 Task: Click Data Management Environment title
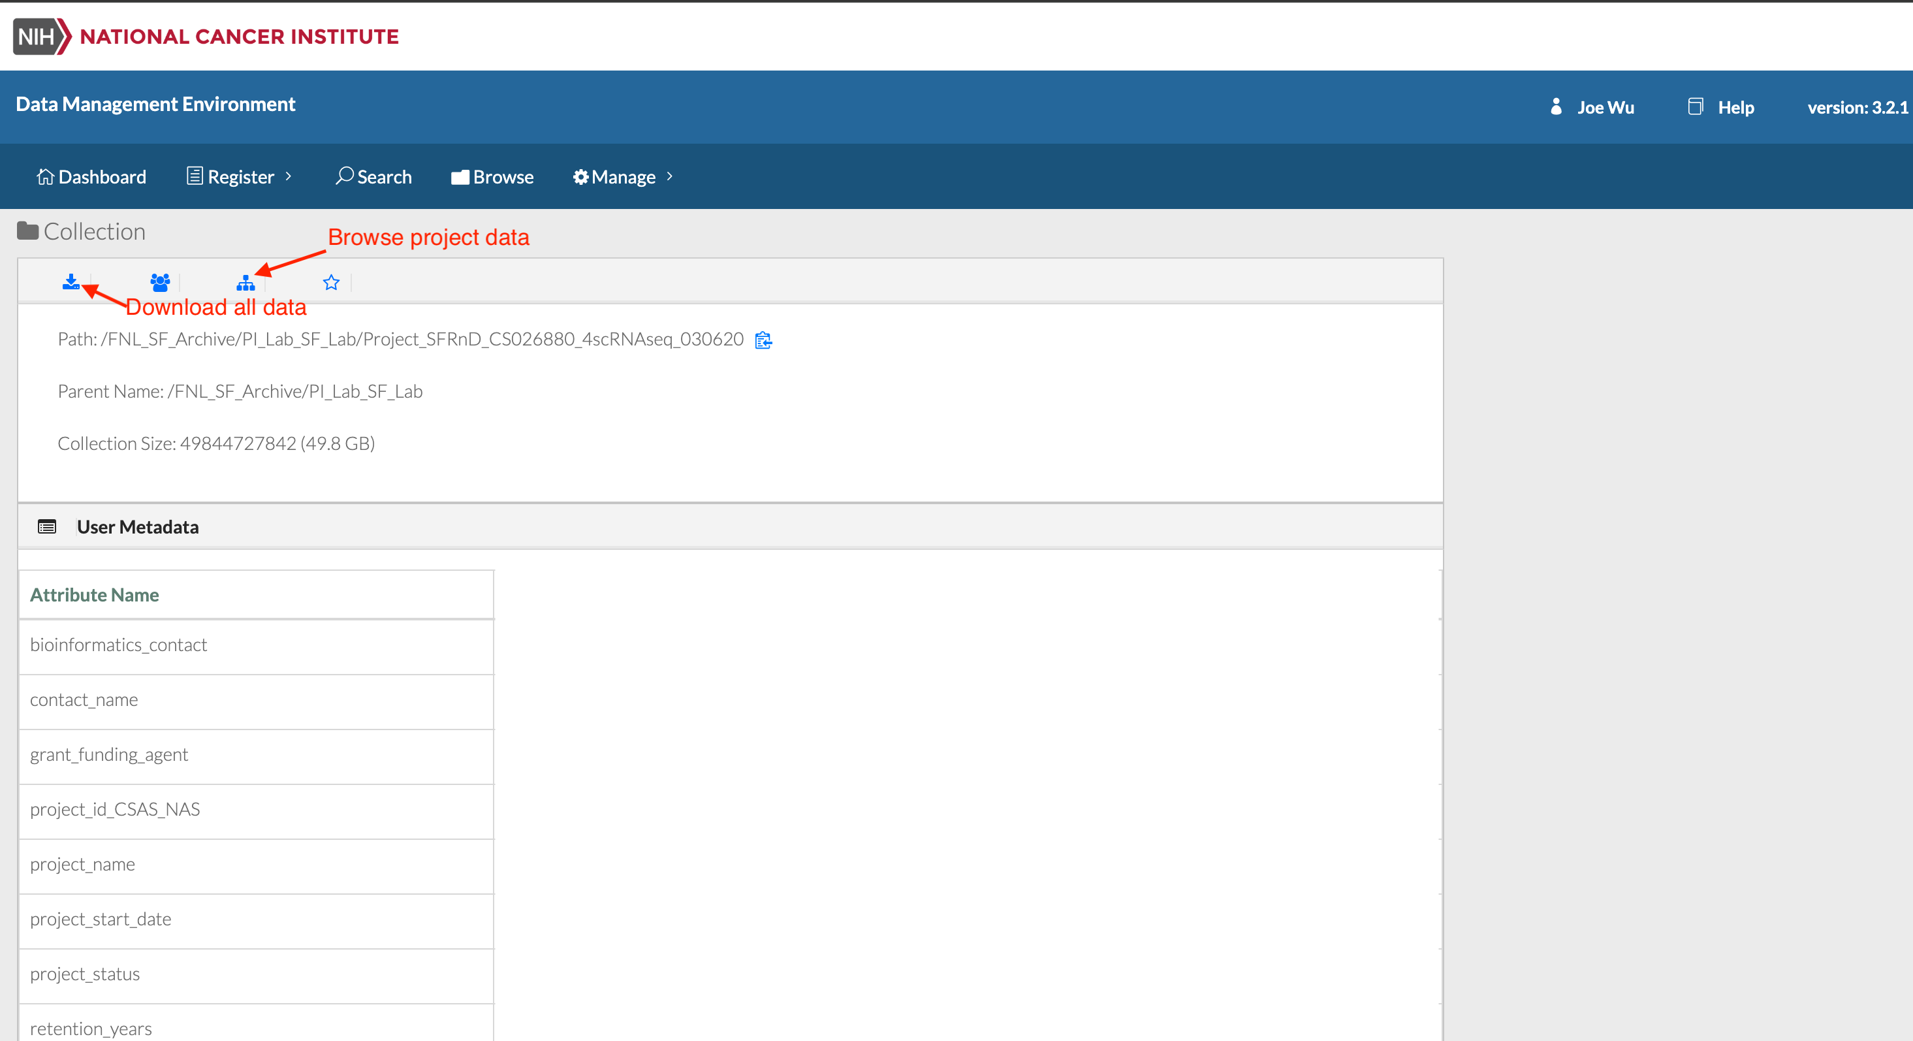click(156, 104)
